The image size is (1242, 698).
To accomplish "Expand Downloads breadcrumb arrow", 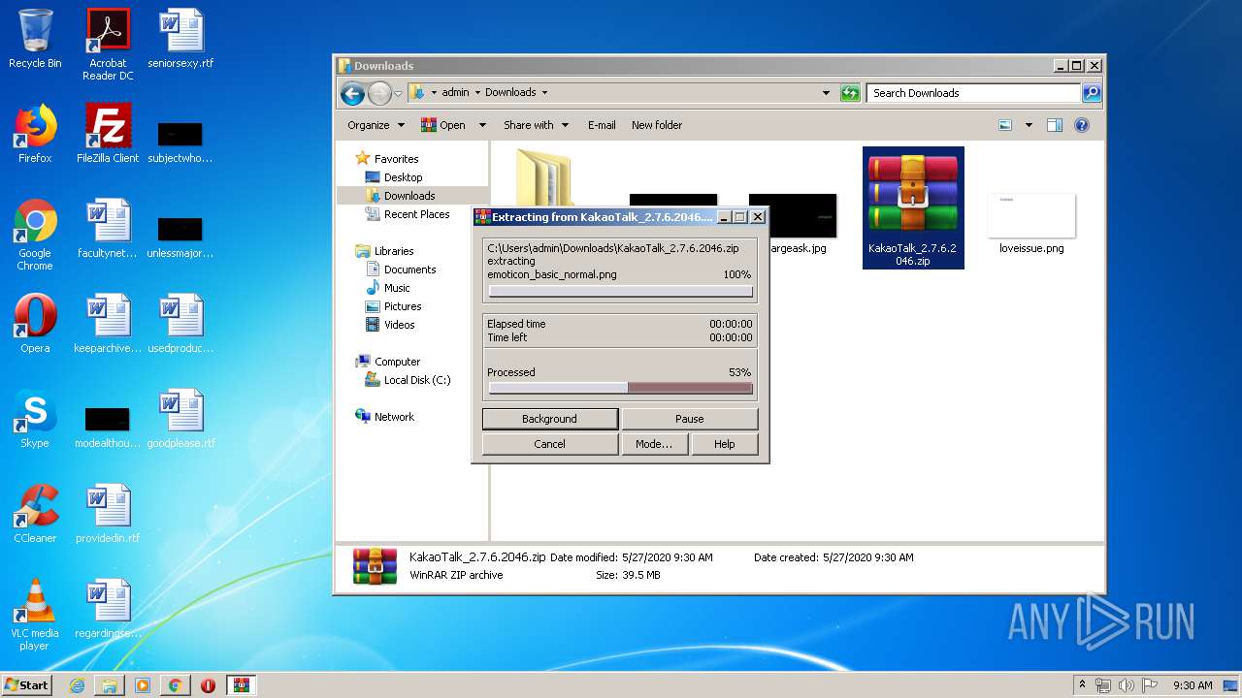I will [544, 93].
